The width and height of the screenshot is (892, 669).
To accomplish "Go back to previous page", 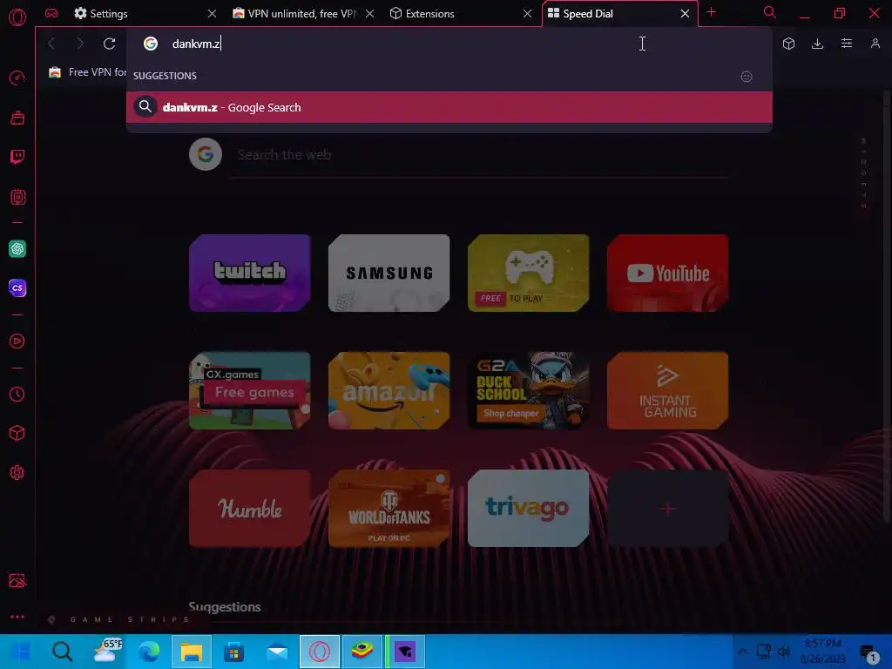I will click(51, 44).
